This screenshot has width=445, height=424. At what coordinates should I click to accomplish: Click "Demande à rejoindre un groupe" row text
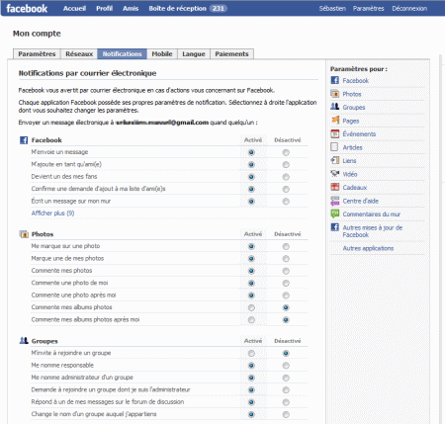(x=111, y=389)
